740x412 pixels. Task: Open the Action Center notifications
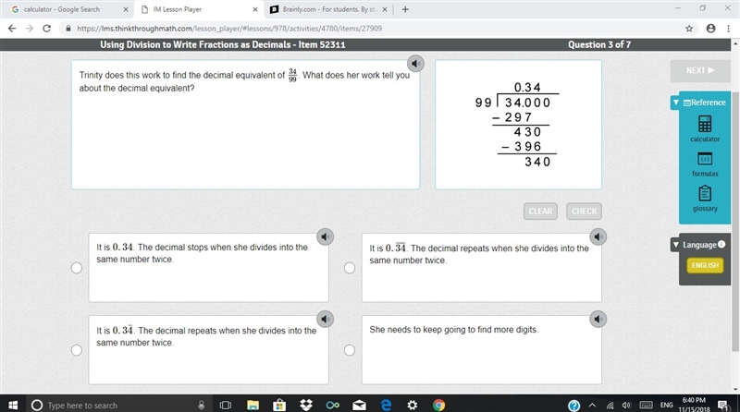pyautogui.click(x=722, y=405)
